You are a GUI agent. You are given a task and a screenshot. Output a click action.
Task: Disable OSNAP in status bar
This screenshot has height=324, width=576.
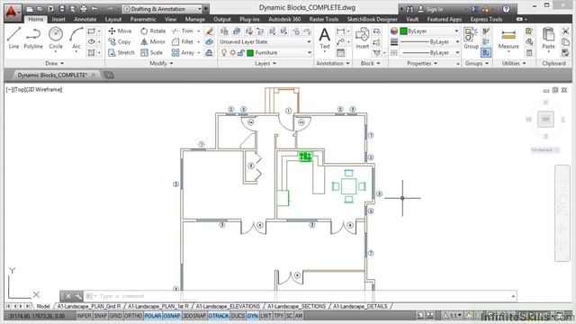click(x=172, y=316)
